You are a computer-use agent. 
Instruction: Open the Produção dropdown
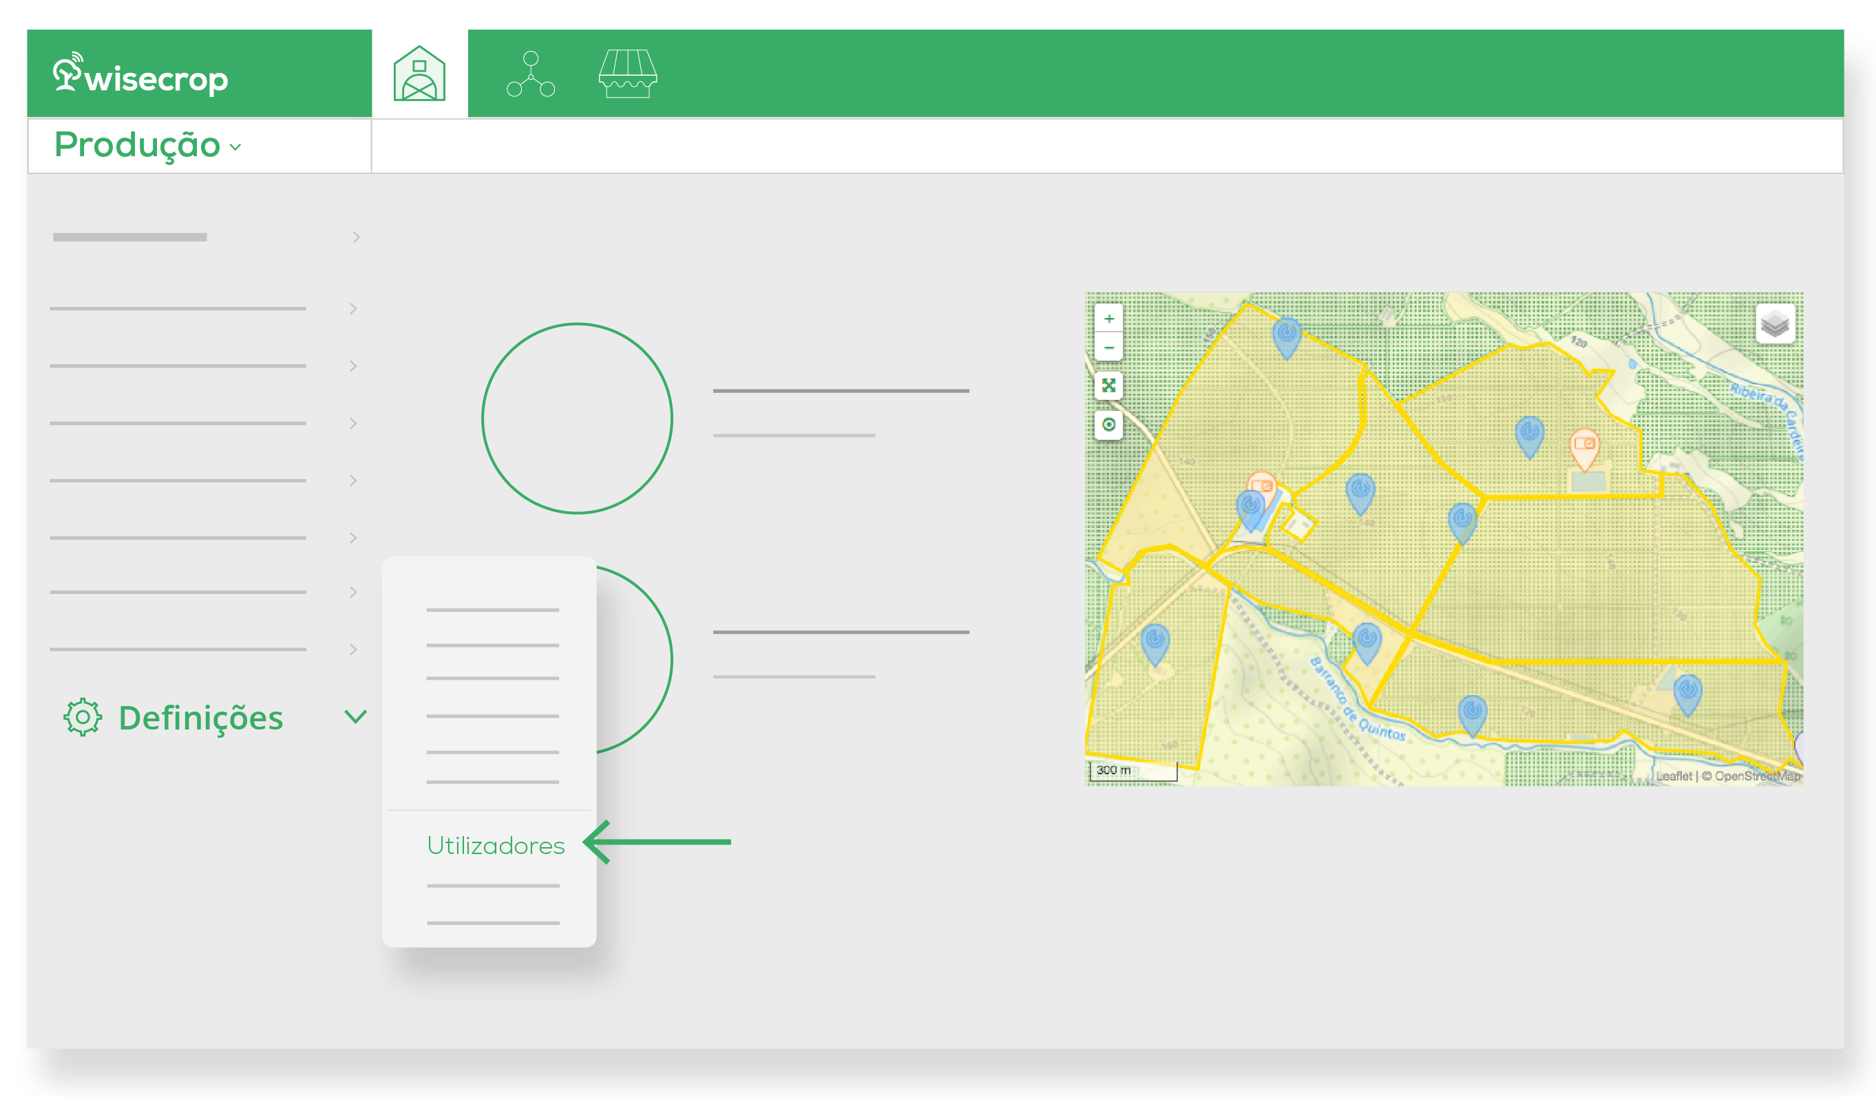coord(148,145)
